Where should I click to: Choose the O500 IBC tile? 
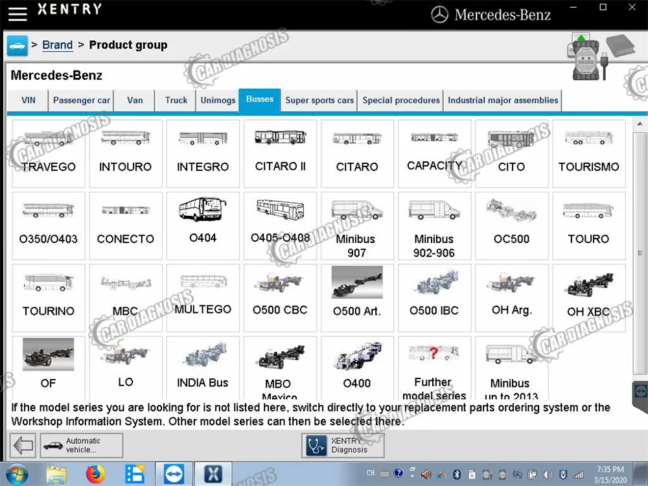[x=434, y=298]
